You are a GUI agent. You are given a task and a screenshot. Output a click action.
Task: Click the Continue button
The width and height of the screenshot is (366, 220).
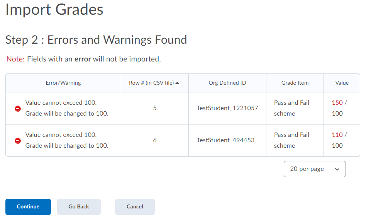(x=28, y=207)
